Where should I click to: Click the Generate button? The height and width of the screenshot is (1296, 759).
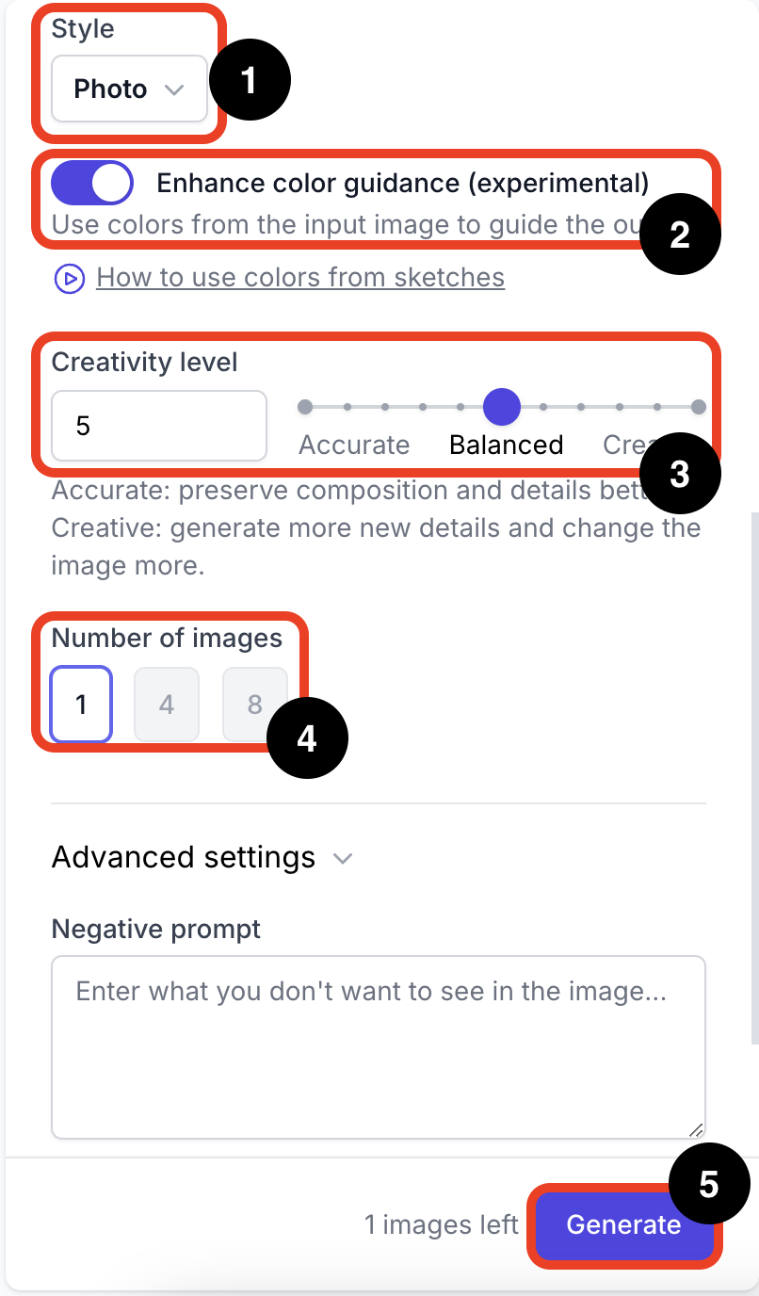pos(623,1224)
